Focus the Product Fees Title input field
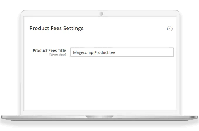This screenshot has height=131, width=199. 122,52
